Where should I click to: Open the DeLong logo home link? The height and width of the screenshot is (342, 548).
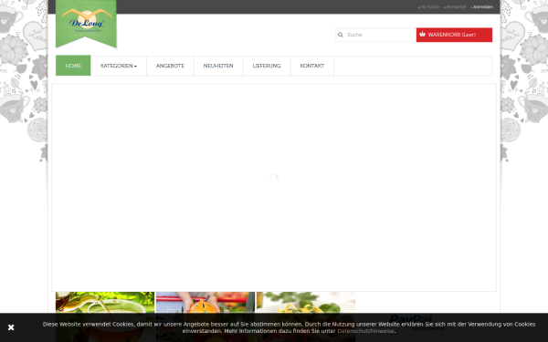tap(86, 23)
